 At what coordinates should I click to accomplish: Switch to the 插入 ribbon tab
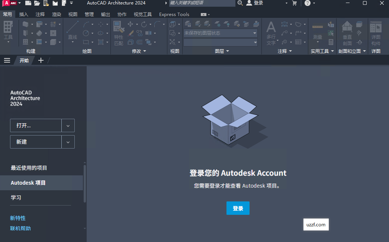pyautogui.click(x=23, y=14)
